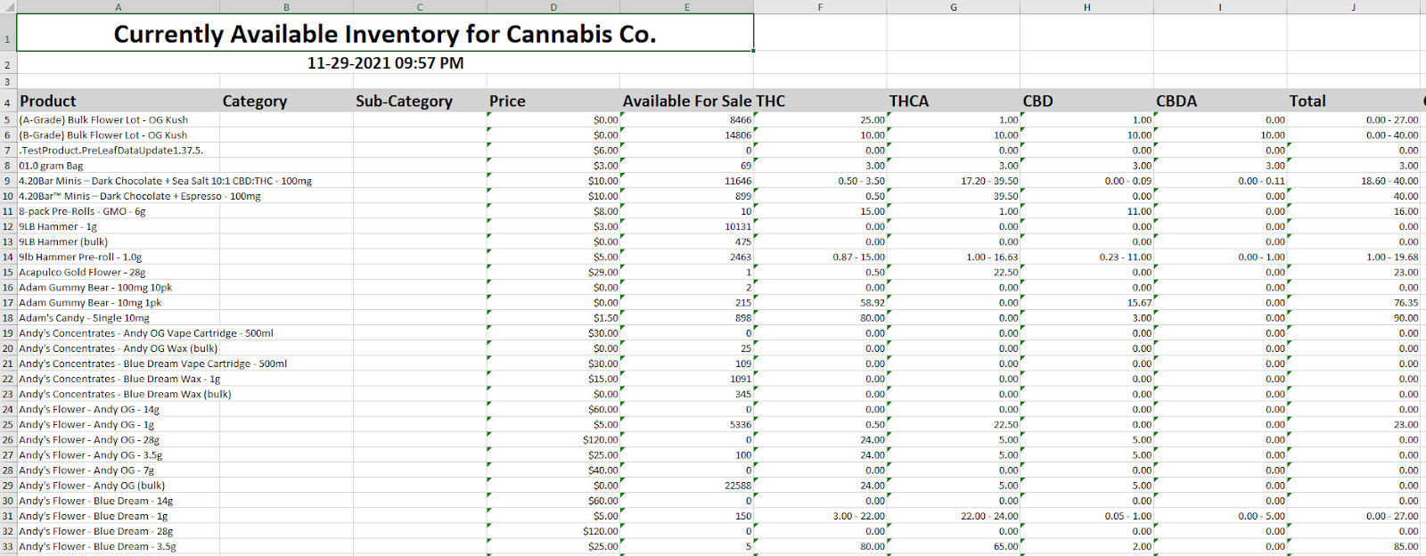
Task: Select row 4 header number
Action: (x=8, y=102)
